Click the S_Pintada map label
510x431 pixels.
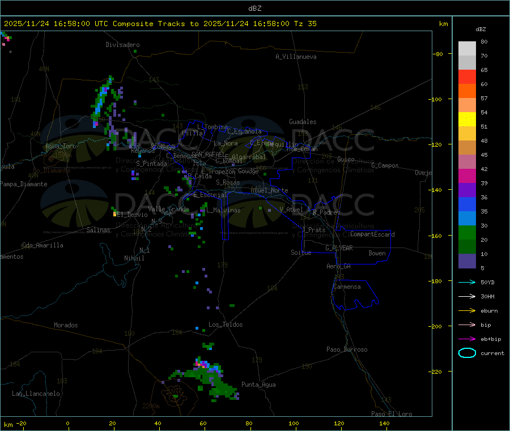click(x=151, y=164)
